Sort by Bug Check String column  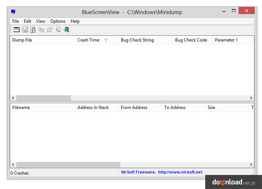click(145, 40)
